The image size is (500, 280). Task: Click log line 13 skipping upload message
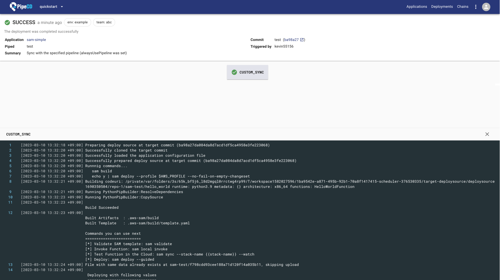pos(192,265)
